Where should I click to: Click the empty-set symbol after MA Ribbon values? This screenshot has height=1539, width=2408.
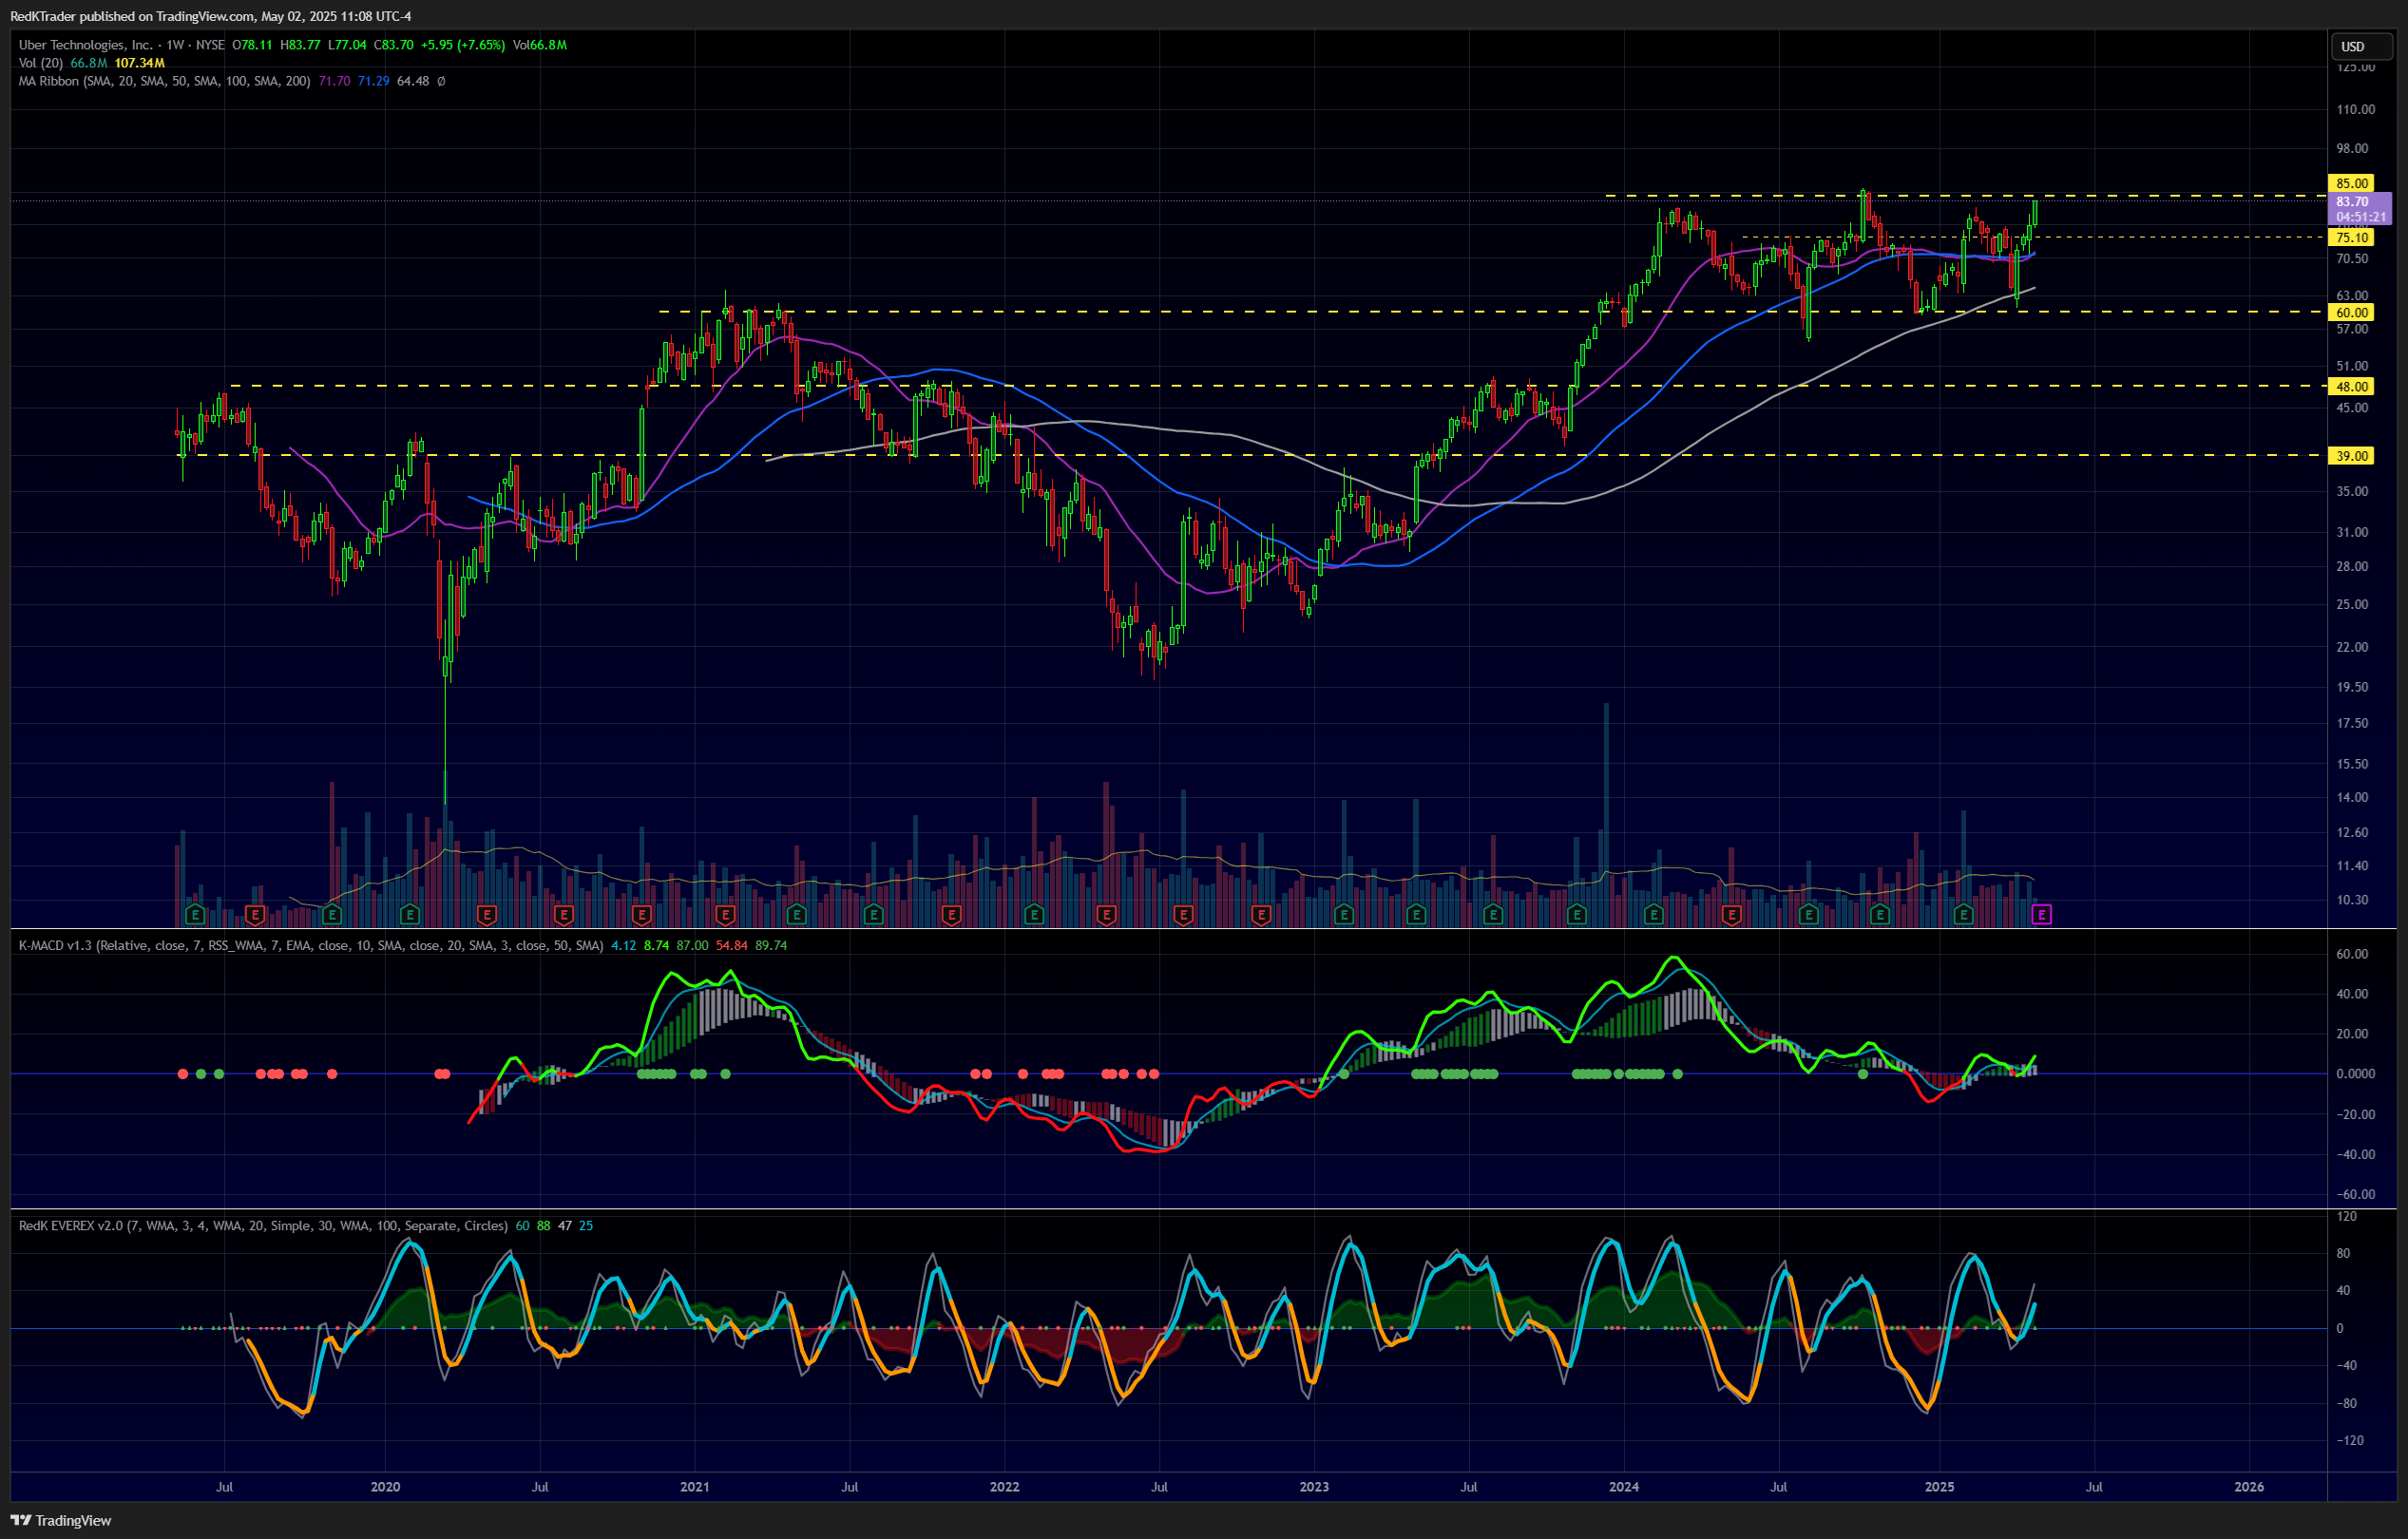[441, 81]
